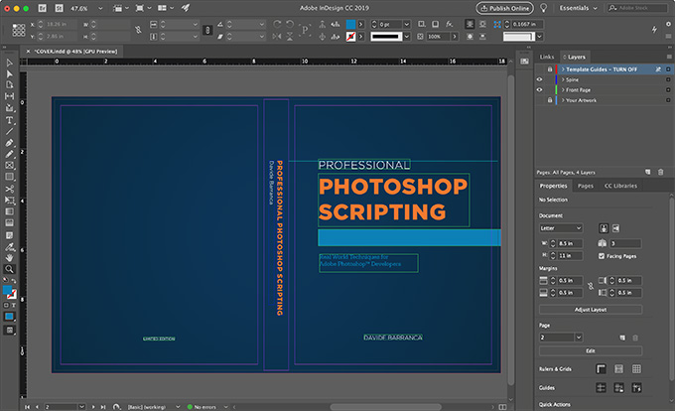Toggle Document Grid button in Rulers & Grids
The width and height of the screenshot is (675, 411).
pyautogui.click(x=636, y=369)
